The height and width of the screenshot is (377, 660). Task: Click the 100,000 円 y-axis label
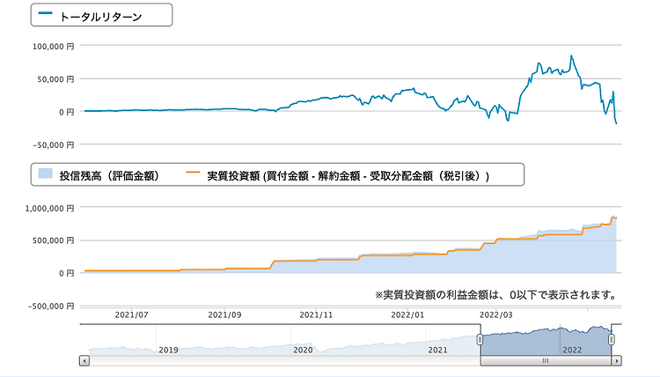point(54,47)
